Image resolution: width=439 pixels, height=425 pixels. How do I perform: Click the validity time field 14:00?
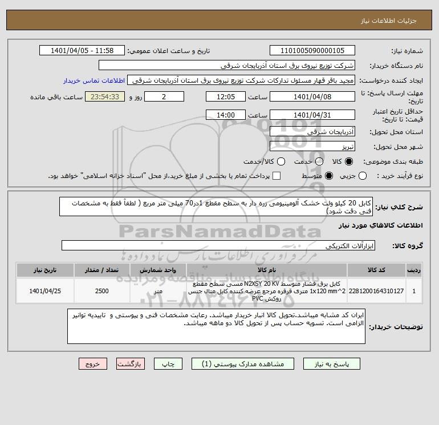coord(226,115)
